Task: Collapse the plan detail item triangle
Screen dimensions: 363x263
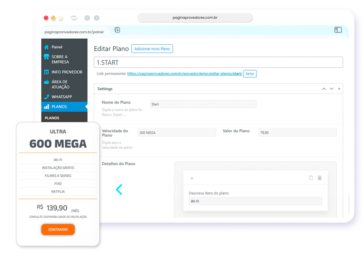Action: pos(192,178)
